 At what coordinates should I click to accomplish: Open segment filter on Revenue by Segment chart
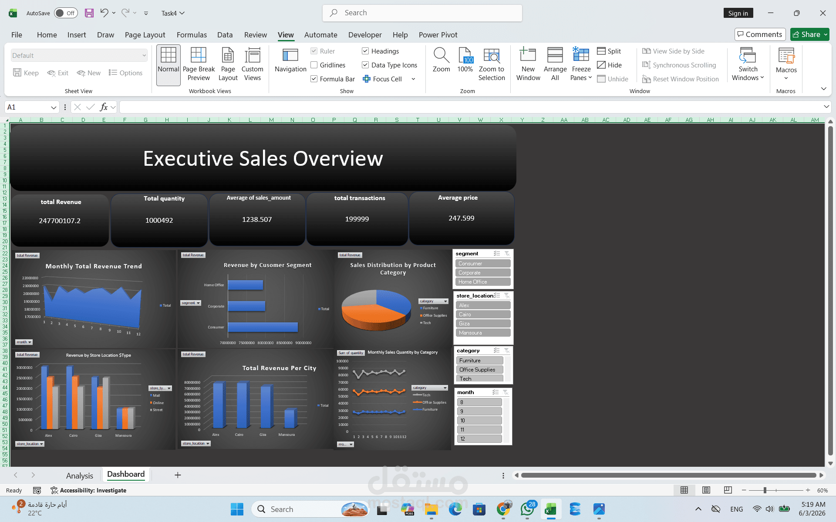[191, 303]
